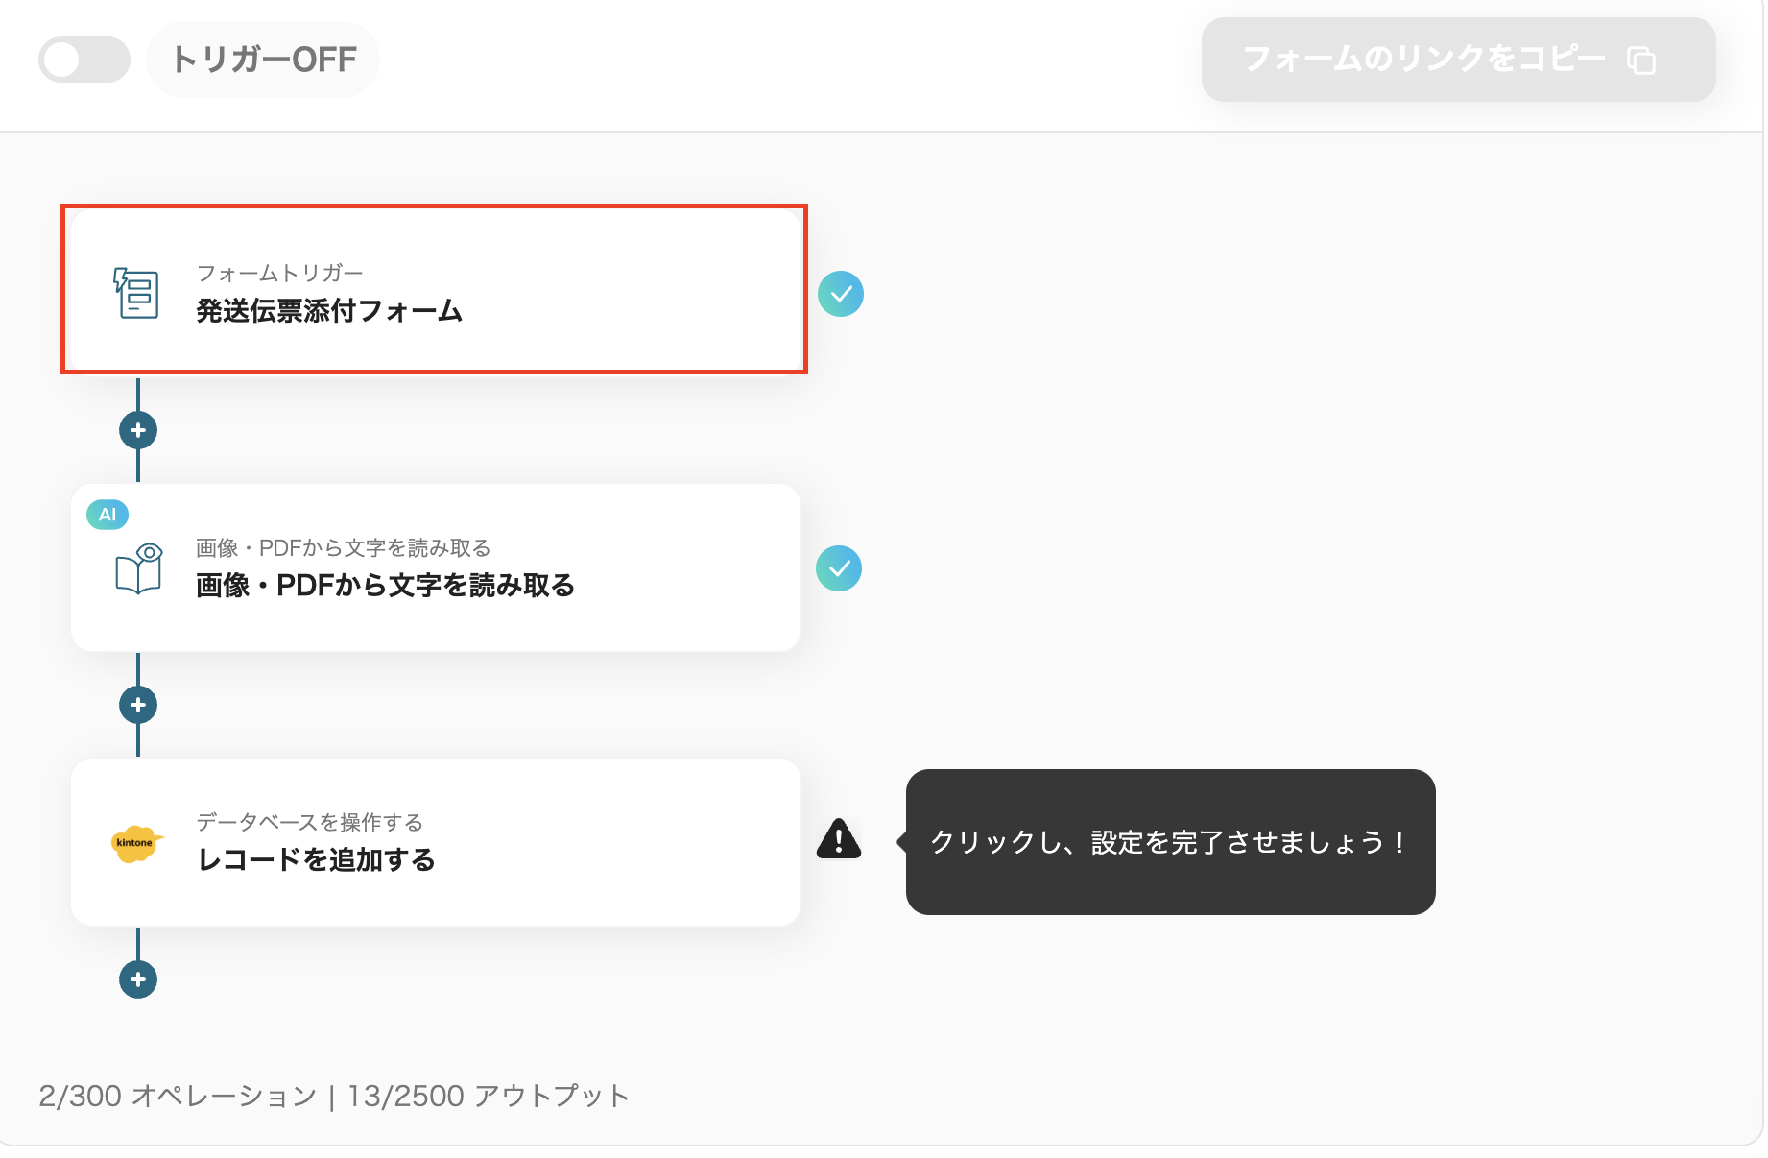Expand the plus connector below the form trigger
This screenshot has height=1158, width=1768.
point(137,429)
